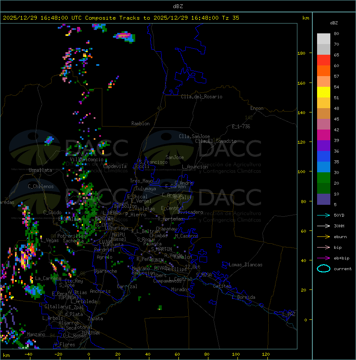Click the 'Potrerillos' map label
The width and height of the screenshot is (356, 360).
[71, 236]
